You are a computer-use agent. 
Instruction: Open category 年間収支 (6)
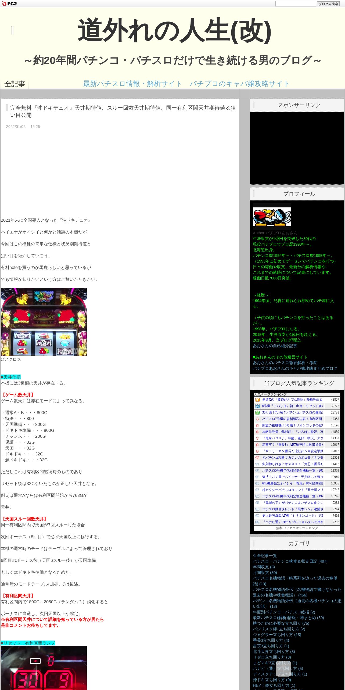(264, 567)
